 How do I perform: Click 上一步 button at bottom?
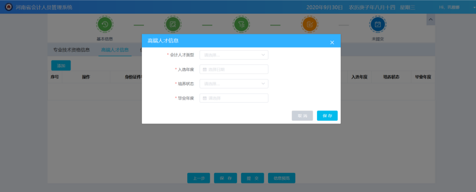tap(199, 178)
